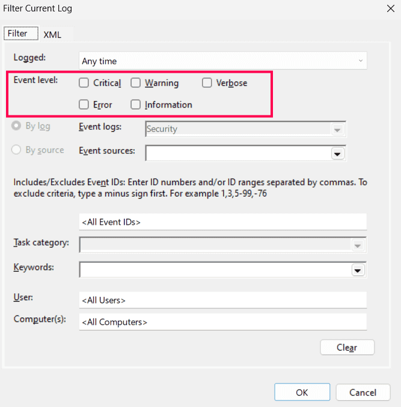Click the All Computers input field
The height and width of the screenshot is (407, 401).
point(223,322)
